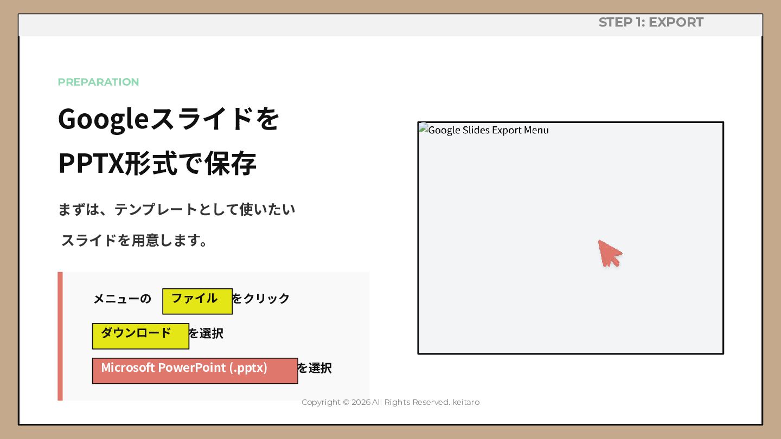Click the text スライドを用意します。
This screenshot has height=439, width=781.
[x=135, y=241]
